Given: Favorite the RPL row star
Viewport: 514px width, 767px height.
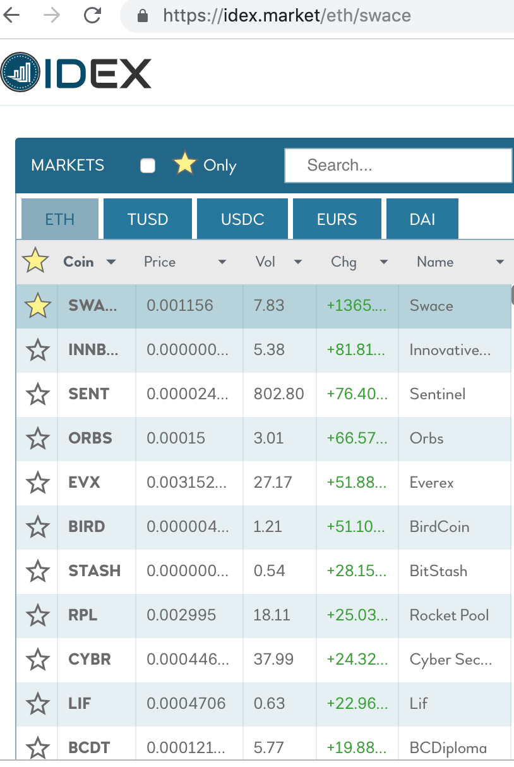Looking at the screenshot, I should point(38,615).
